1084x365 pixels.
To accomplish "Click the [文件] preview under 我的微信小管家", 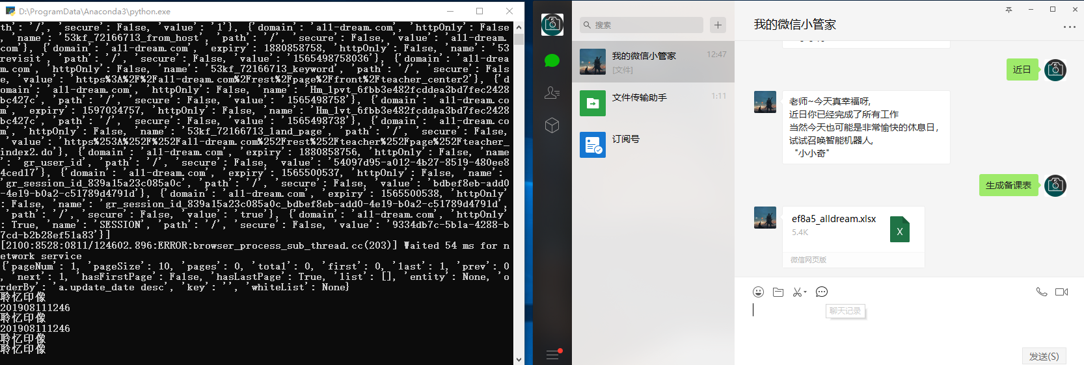I will click(x=622, y=70).
